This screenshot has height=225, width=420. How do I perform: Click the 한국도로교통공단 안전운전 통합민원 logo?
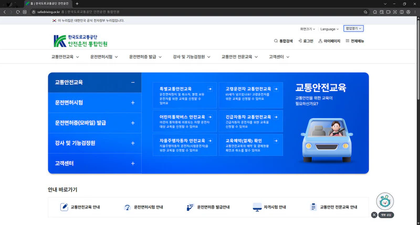[80, 41]
